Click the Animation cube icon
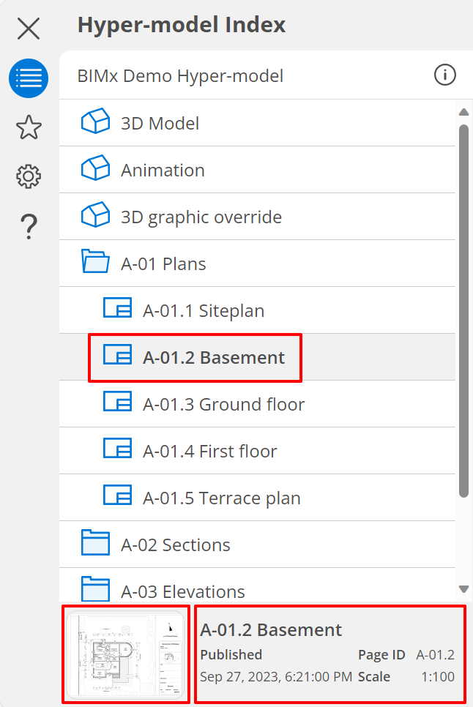473x707 pixels. click(x=95, y=169)
